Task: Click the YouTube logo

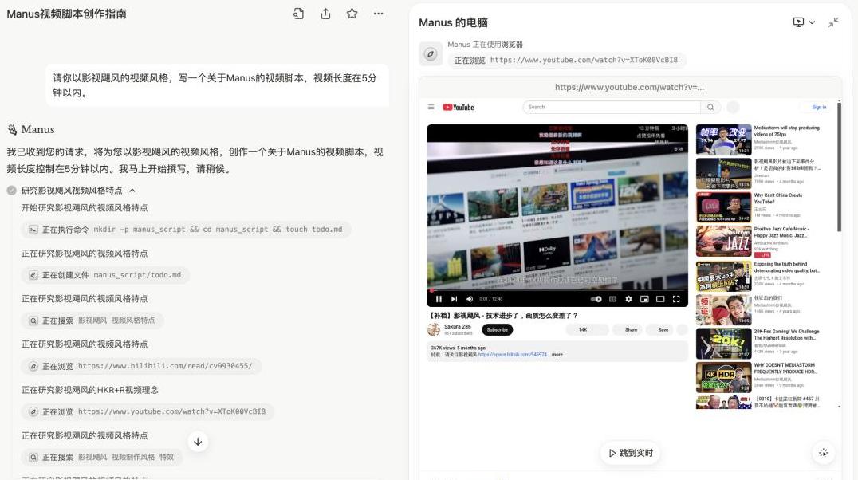Action: point(458,108)
